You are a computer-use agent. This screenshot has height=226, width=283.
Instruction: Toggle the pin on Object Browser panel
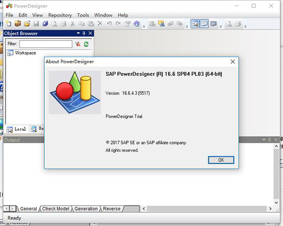(84, 33)
